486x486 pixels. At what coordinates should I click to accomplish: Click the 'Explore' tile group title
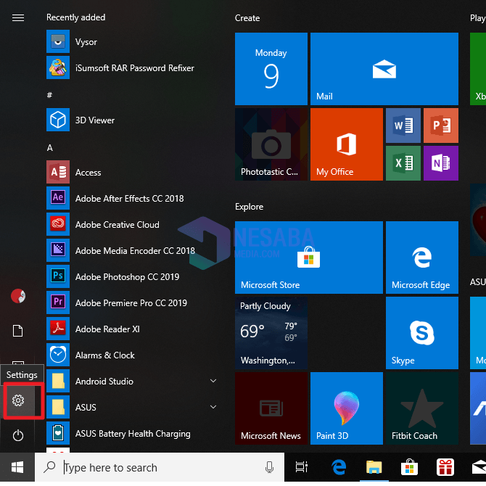(x=250, y=207)
